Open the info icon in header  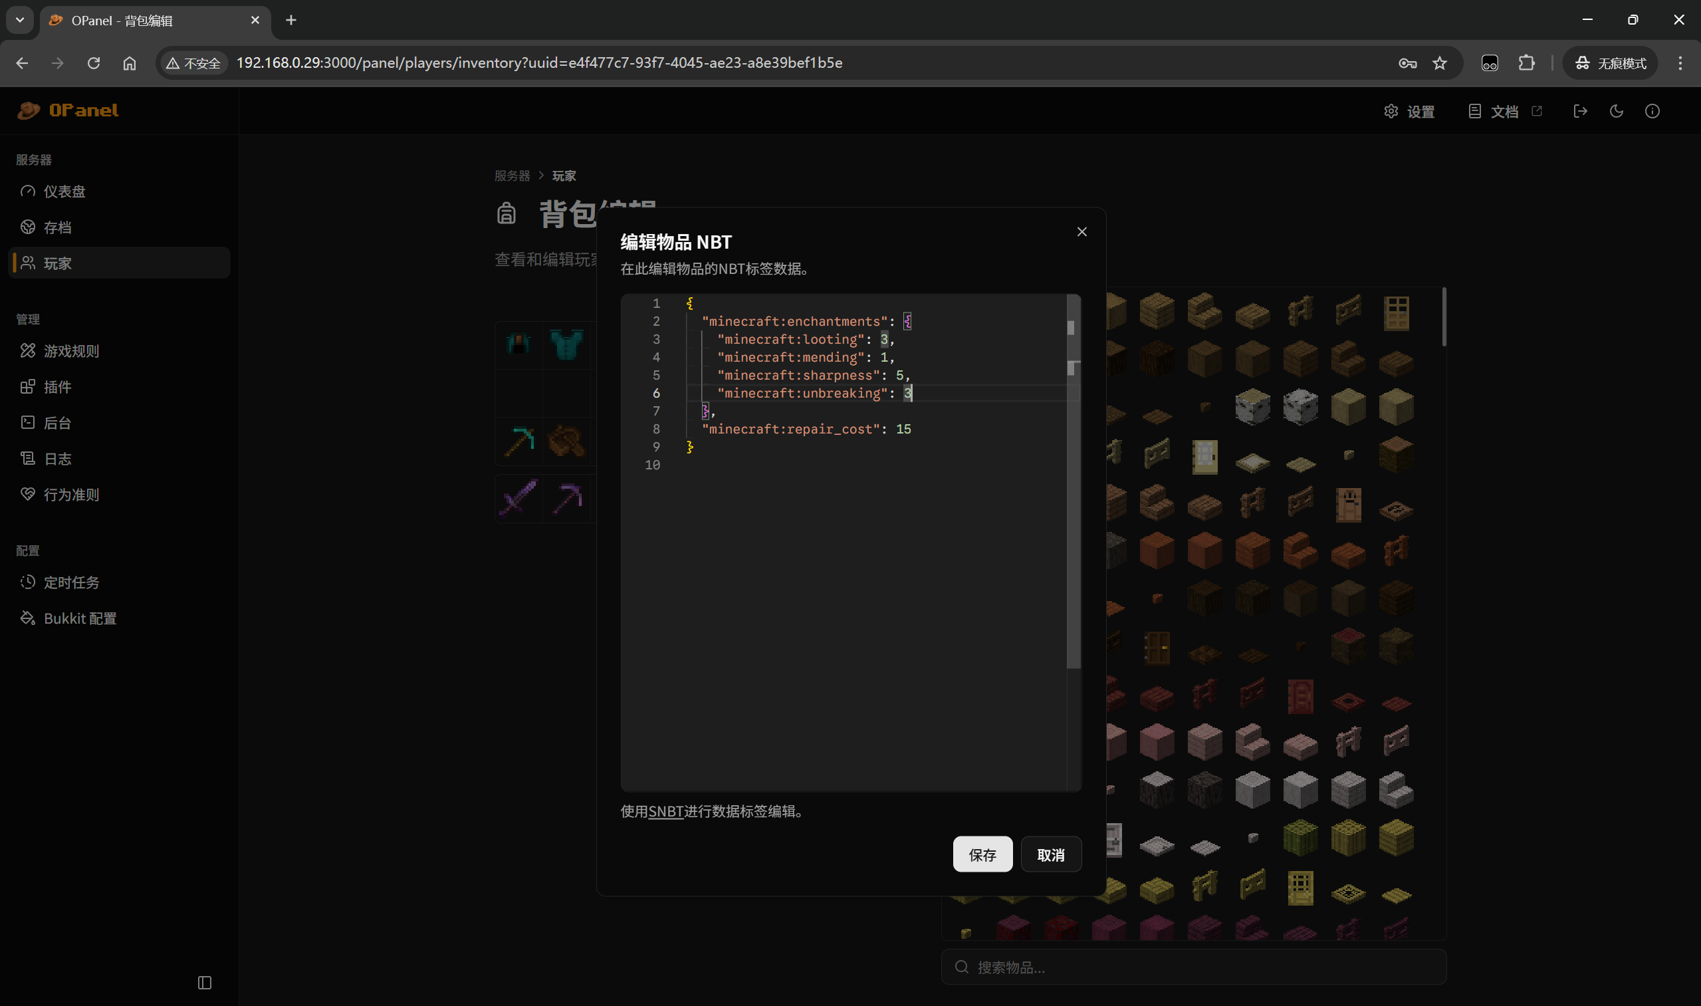click(x=1652, y=111)
